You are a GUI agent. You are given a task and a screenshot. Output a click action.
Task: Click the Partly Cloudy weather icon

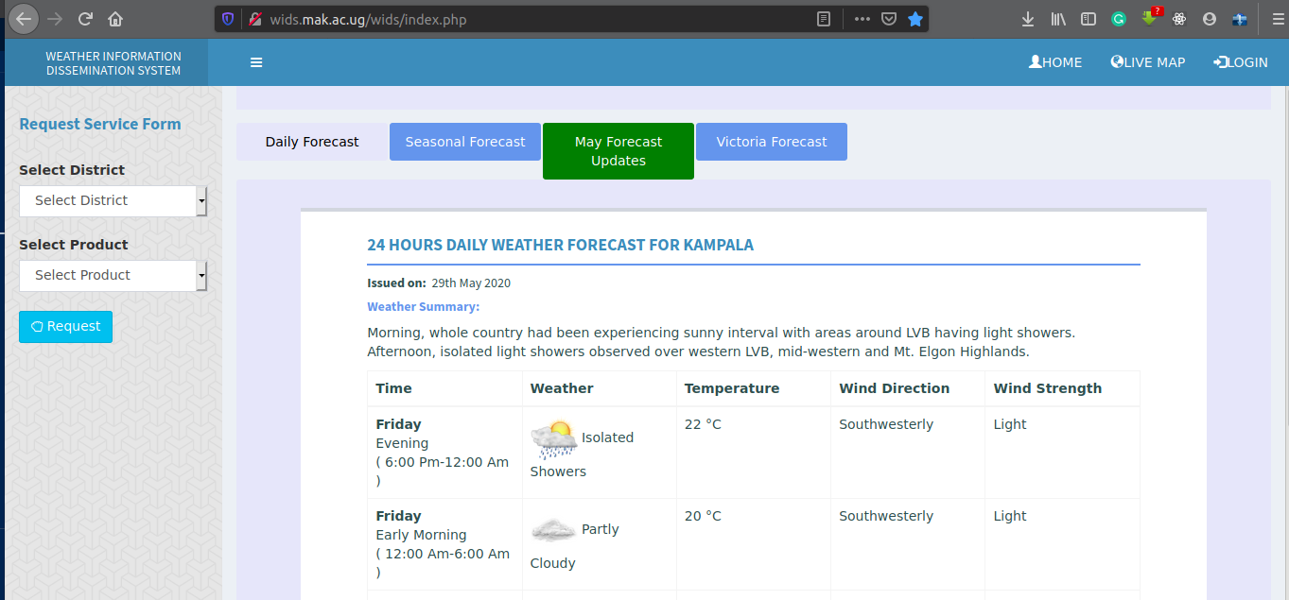tap(554, 530)
